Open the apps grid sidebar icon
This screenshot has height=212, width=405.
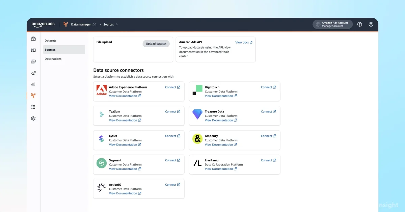click(33, 107)
